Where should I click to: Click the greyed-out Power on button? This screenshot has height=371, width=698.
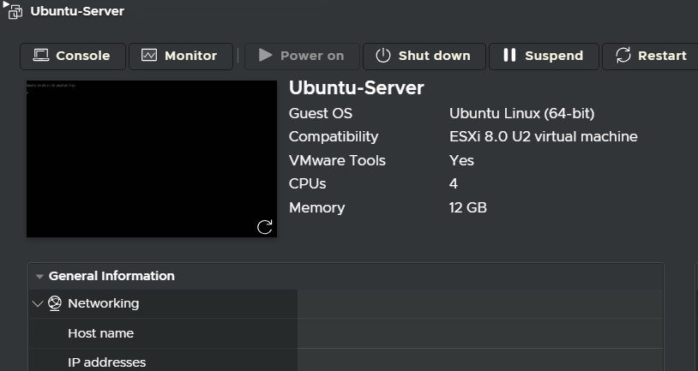[302, 56]
